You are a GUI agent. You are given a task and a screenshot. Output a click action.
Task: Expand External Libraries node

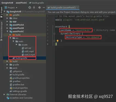point(4,94)
